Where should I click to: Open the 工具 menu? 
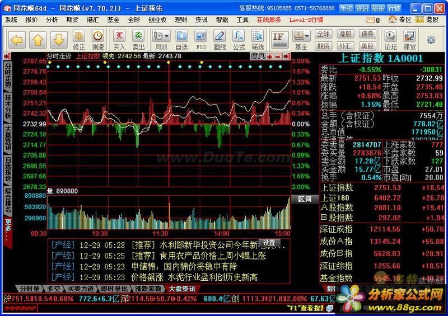coord(242,20)
